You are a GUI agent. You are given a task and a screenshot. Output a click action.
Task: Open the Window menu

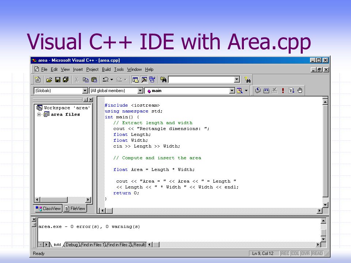coord(134,69)
